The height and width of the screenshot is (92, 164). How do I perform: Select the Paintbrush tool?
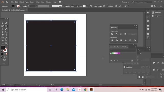click(6, 29)
